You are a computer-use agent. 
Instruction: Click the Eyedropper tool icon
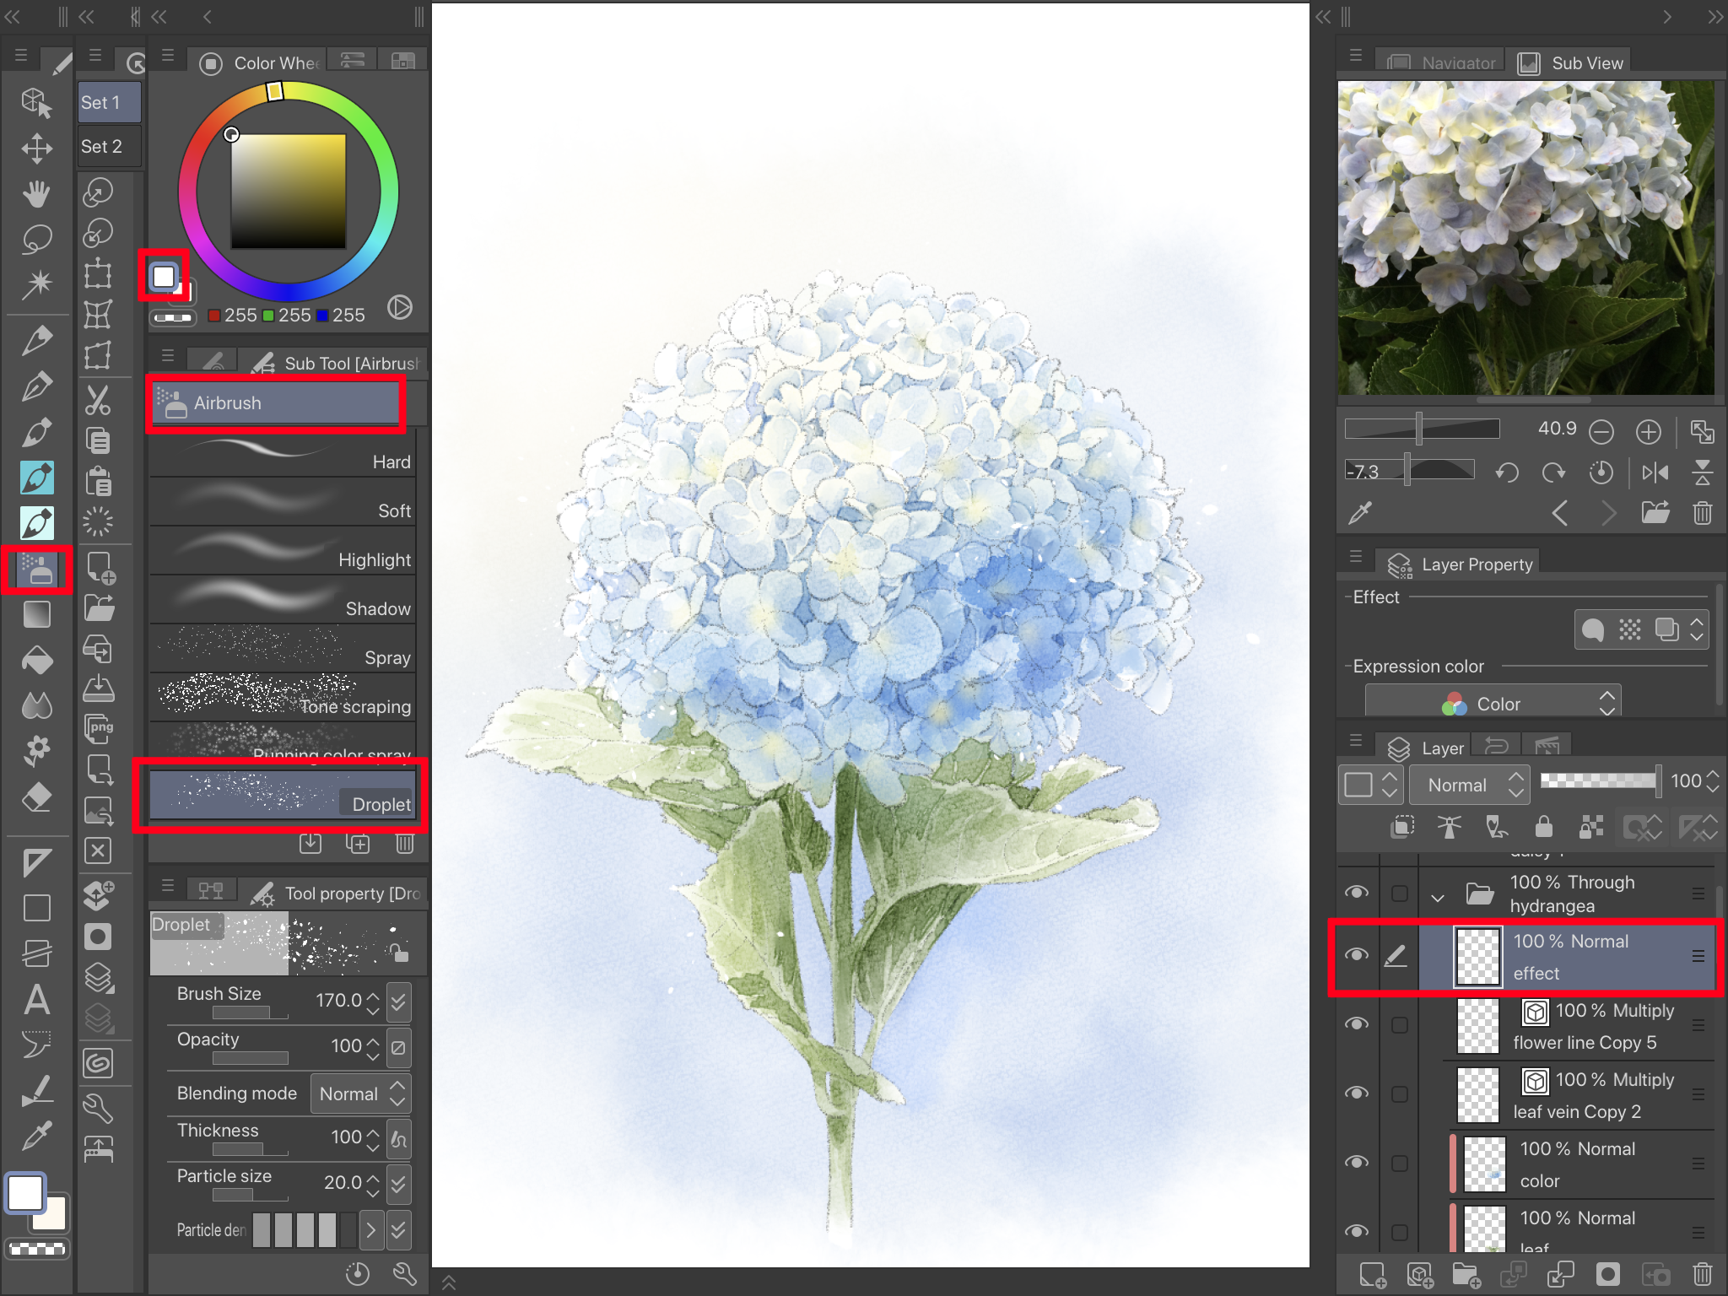(x=36, y=1137)
